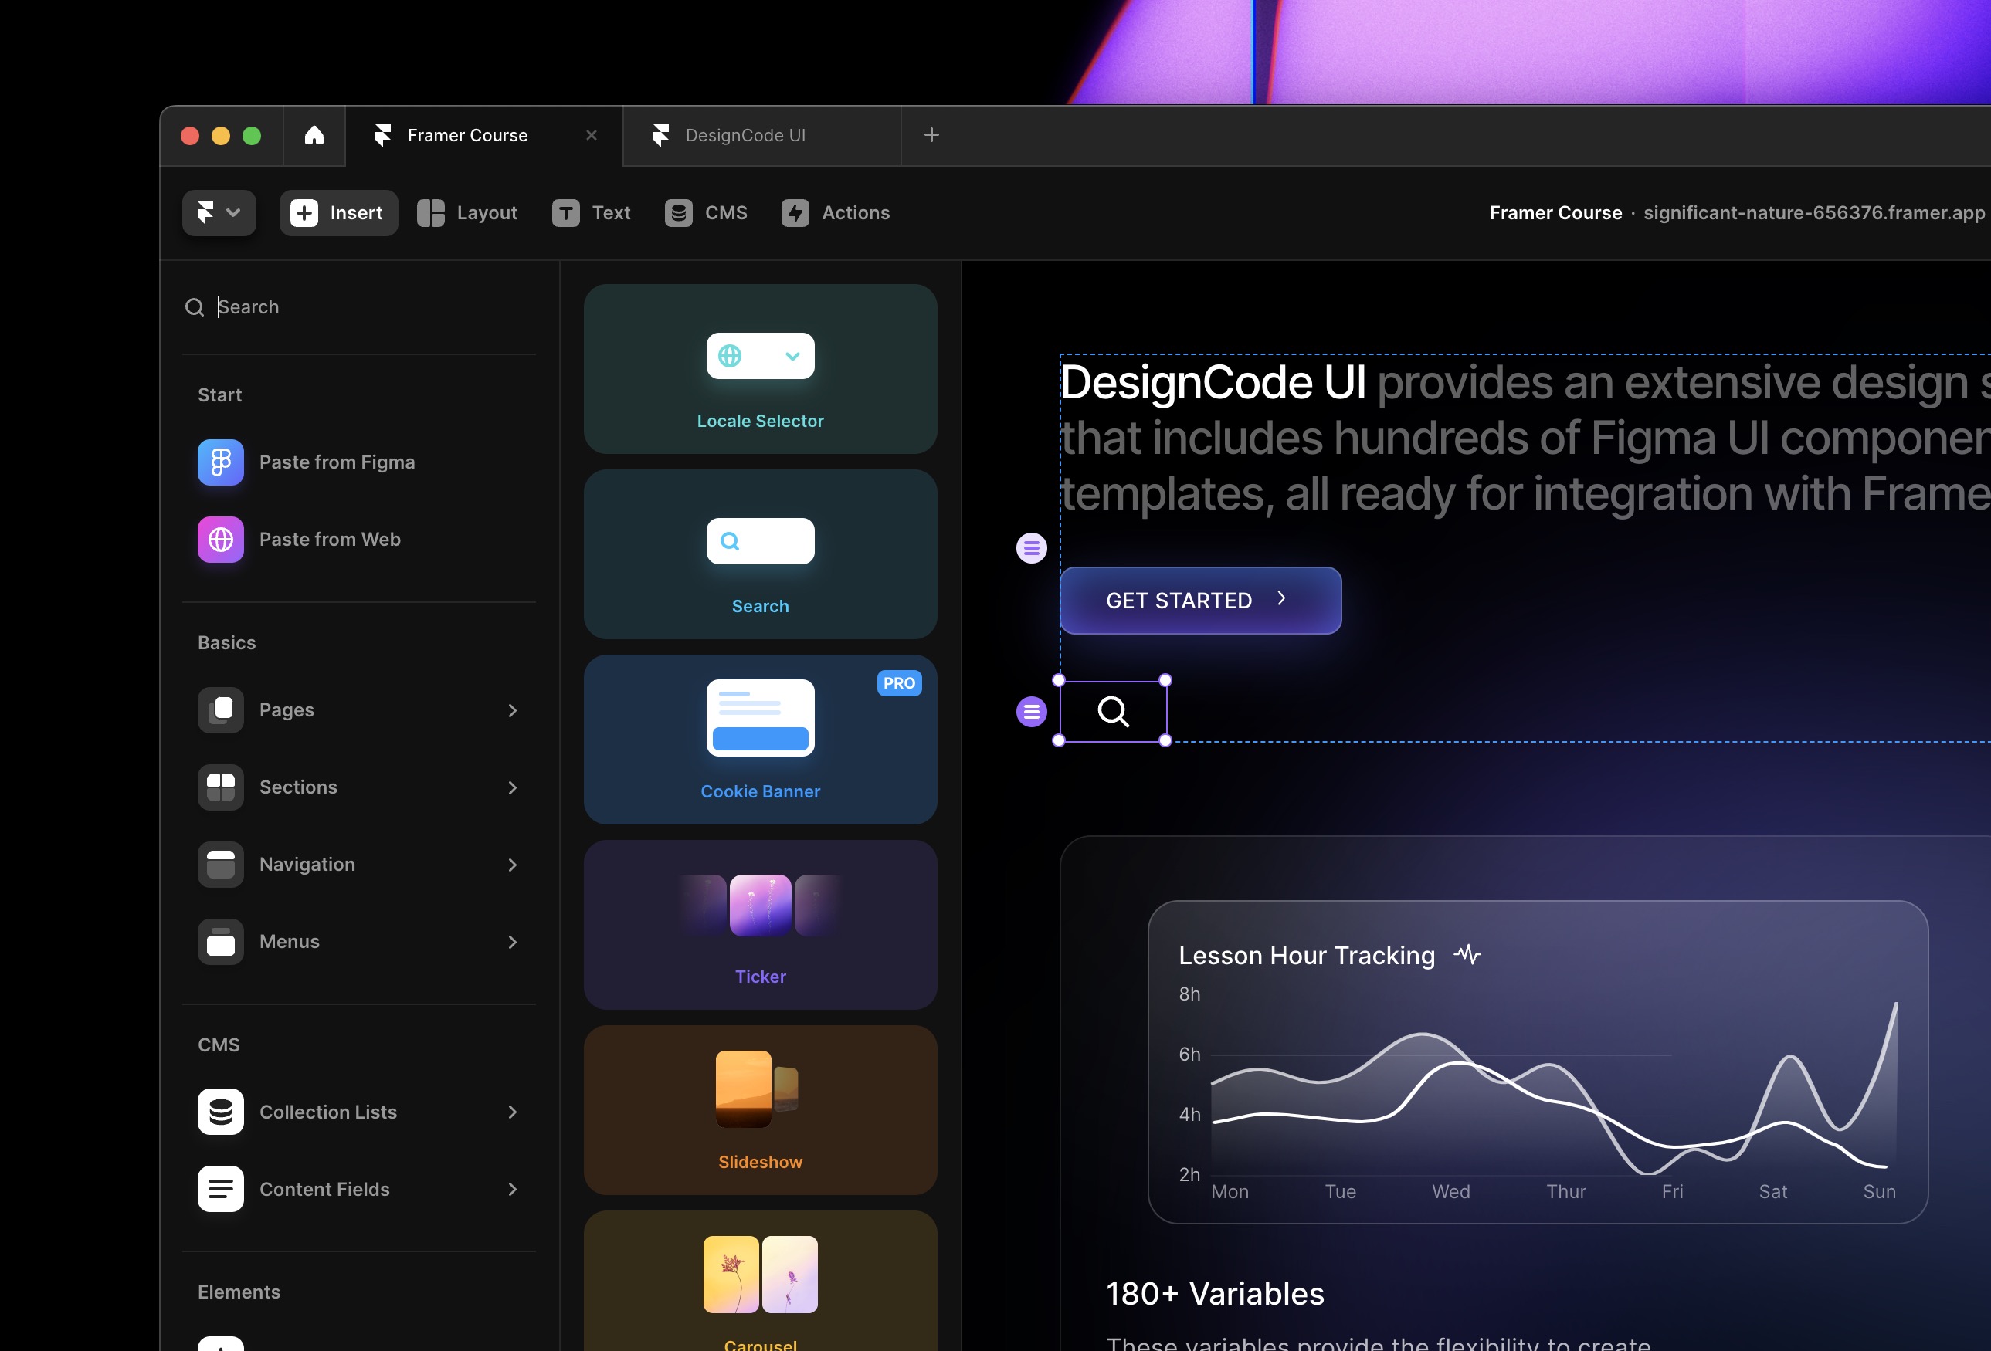Click the magnifier icon in search field
Screen dimensions: 1991x1351
195,307
